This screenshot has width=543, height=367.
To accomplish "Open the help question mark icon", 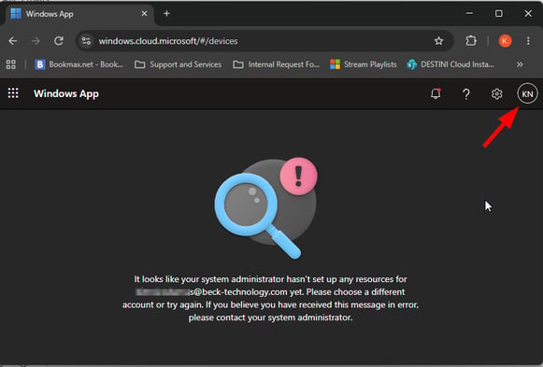I will click(x=466, y=93).
